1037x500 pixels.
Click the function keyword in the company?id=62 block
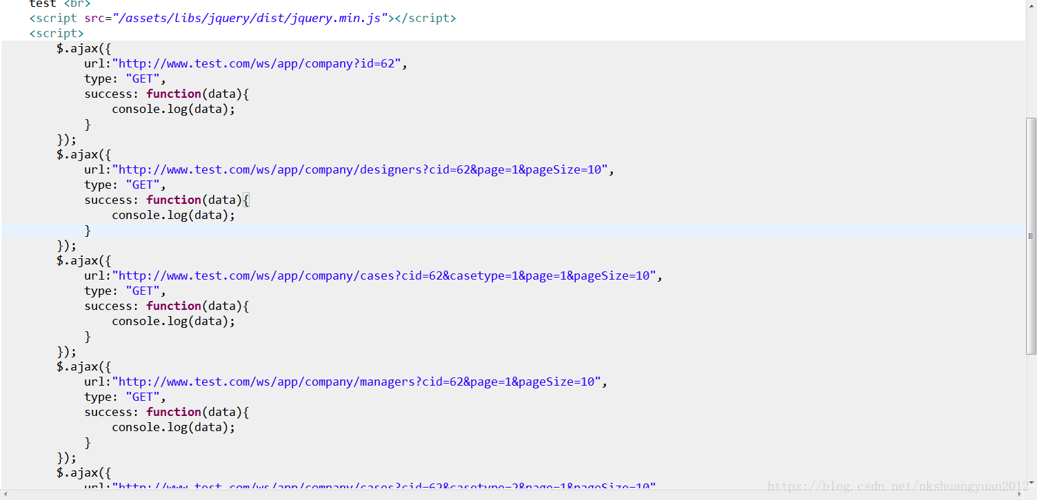pos(174,94)
